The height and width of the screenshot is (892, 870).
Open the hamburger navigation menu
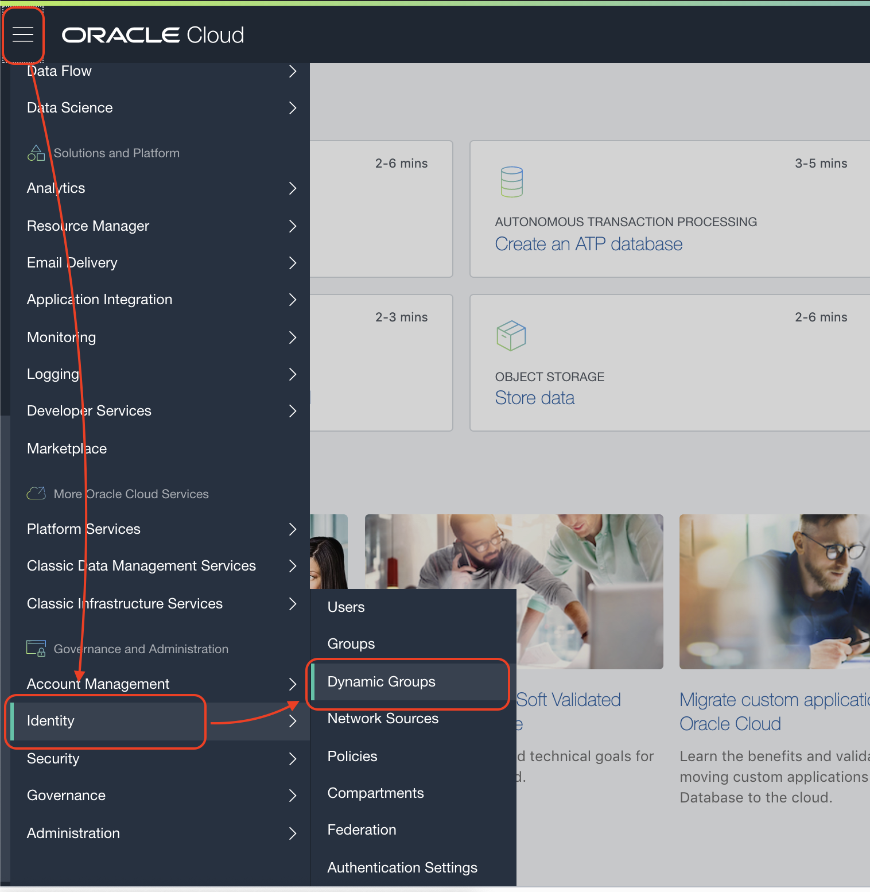(23, 34)
